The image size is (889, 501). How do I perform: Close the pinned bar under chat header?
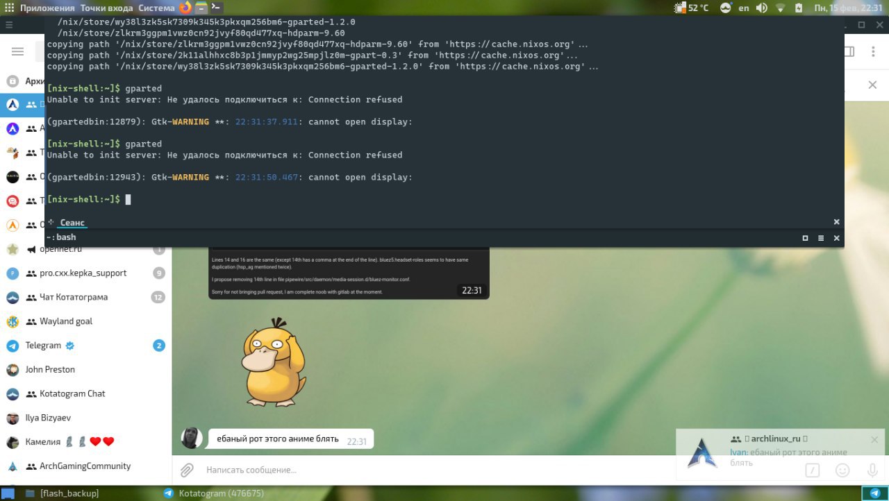[872, 85]
